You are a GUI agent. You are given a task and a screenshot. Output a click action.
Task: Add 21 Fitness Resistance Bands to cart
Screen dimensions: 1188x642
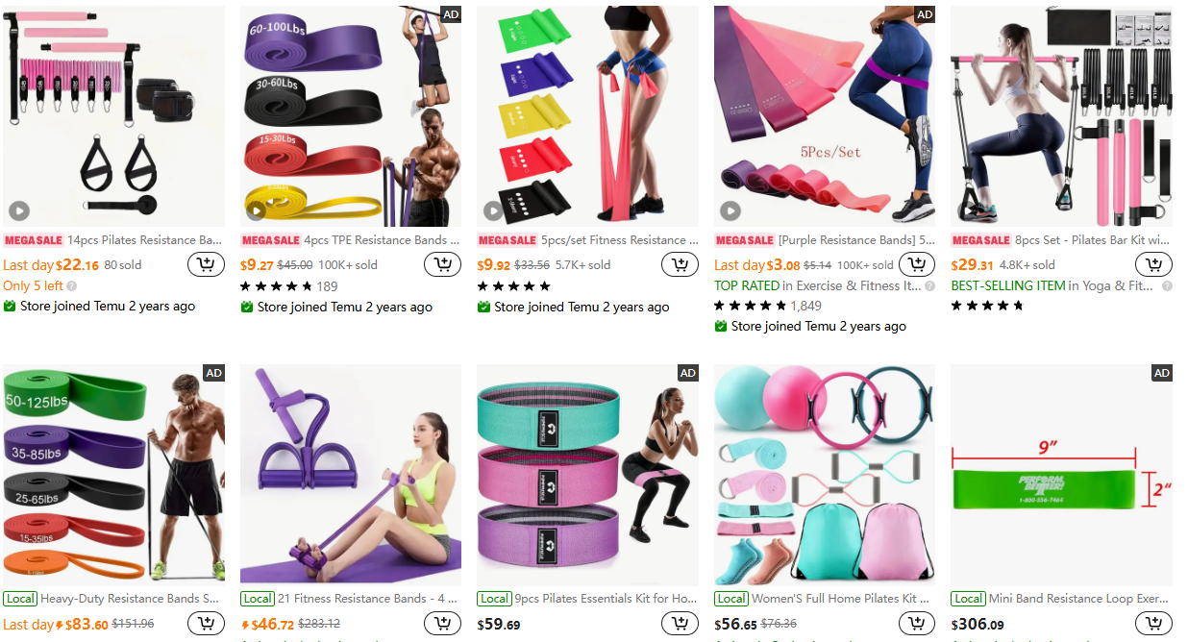pos(443,624)
